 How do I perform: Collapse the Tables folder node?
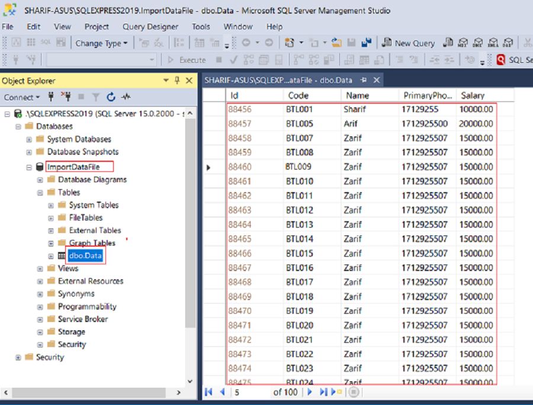coord(40,193)
